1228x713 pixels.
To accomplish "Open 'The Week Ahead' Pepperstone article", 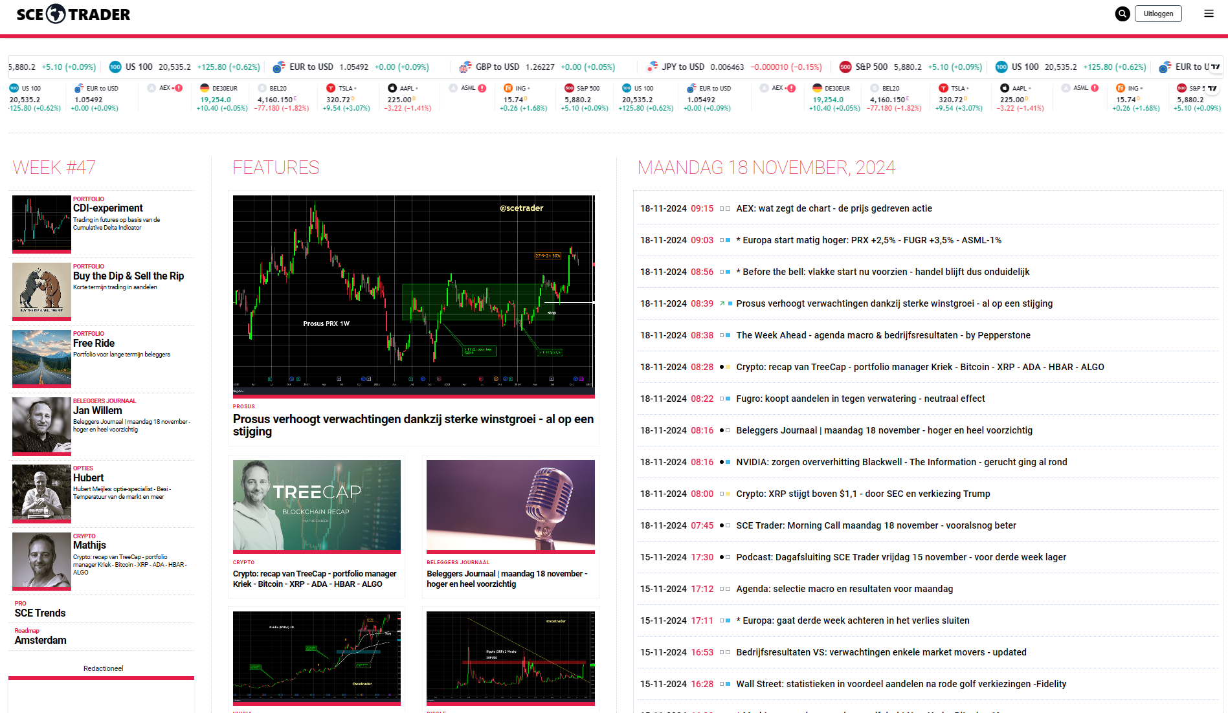I will point(883,335).
